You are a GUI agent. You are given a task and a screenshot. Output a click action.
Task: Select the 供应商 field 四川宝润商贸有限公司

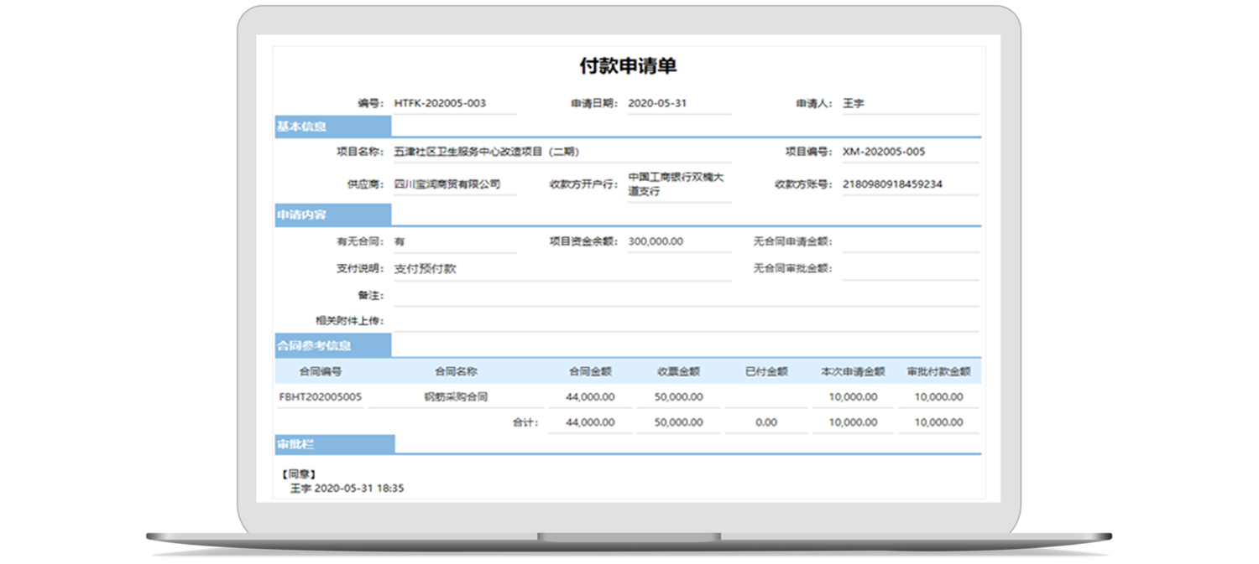[454, 184]
